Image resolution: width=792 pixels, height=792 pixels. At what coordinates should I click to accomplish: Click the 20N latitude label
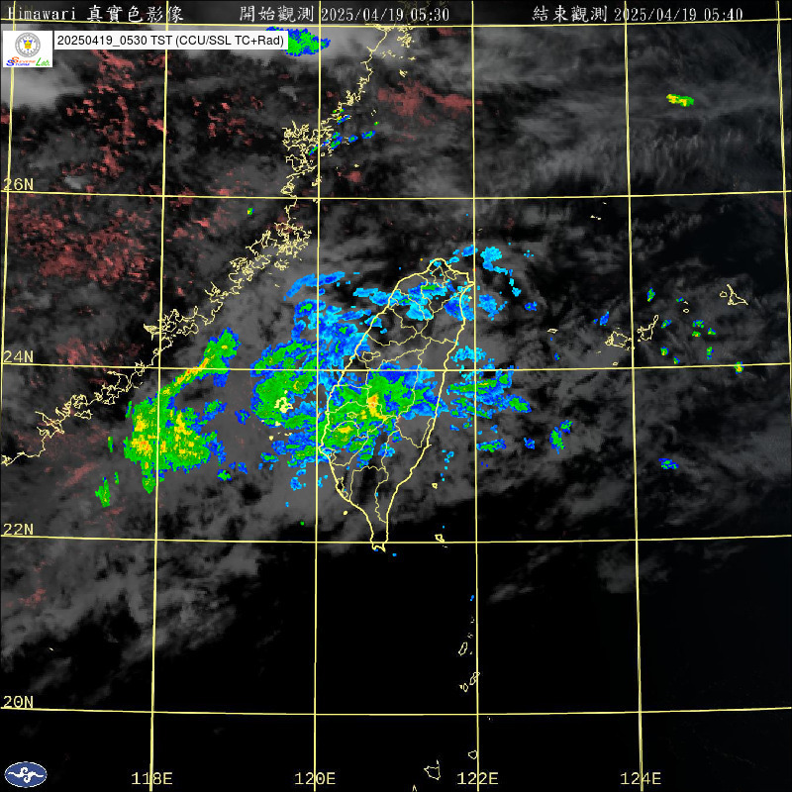click(18, 702)
